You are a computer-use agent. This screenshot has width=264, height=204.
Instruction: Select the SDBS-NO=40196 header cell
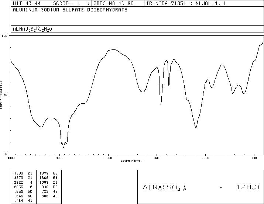(113, 4)
